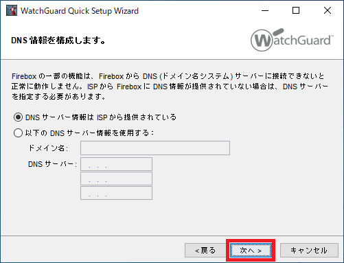Image resolution: width=344 pixels, height=263 pixels.
Task: Click the 'ドメイン名:' label
Action: coord(48,148)
